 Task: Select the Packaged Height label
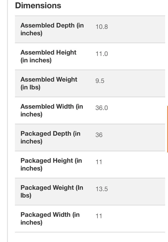(51, 164)
